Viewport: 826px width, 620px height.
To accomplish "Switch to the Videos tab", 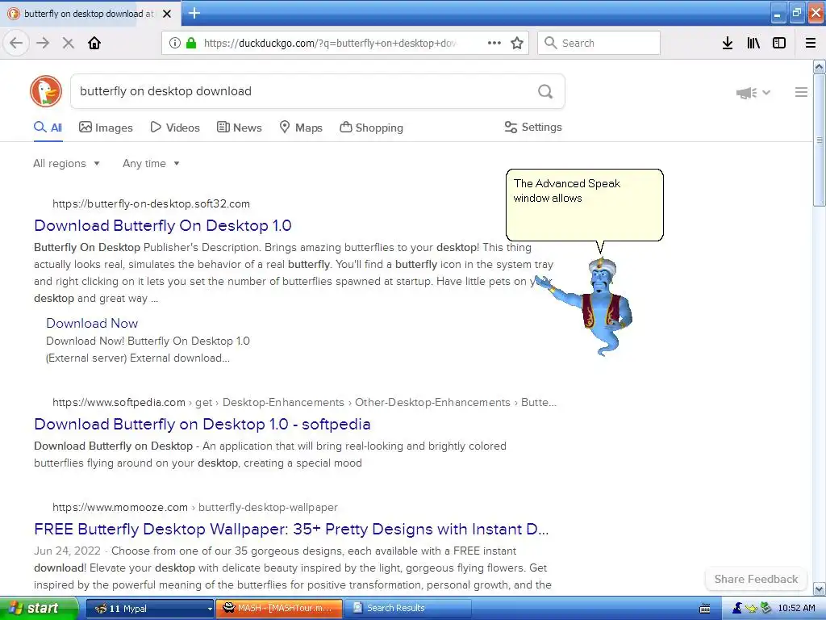I will click(x=175, y=128).
